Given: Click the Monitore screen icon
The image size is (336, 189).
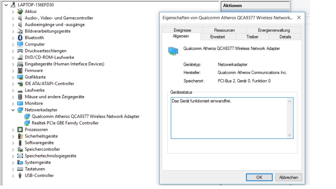Looking at the screenshot, I should click(20, 103).
